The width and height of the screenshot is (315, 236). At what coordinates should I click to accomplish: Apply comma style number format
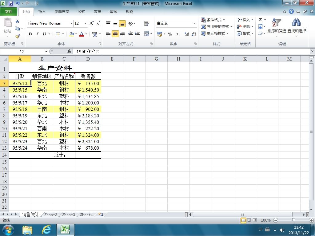(x=177, y=34)
